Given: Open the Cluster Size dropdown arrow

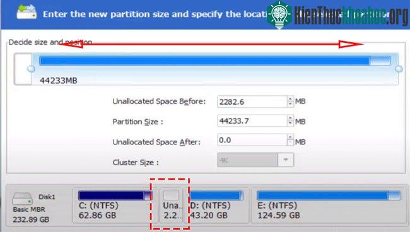Looking at the screenshot, I should (x=286, y=159).
